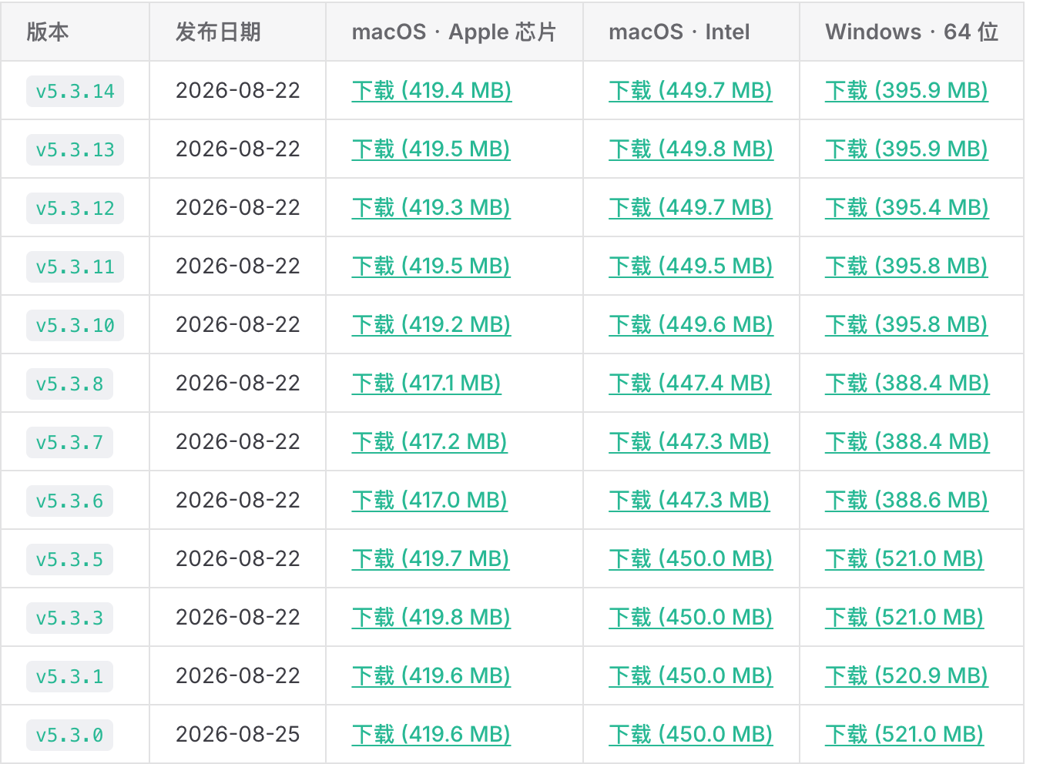
Task: Get the v5.3.13 Windows 64-bit download link
Action: pos(907,149)
